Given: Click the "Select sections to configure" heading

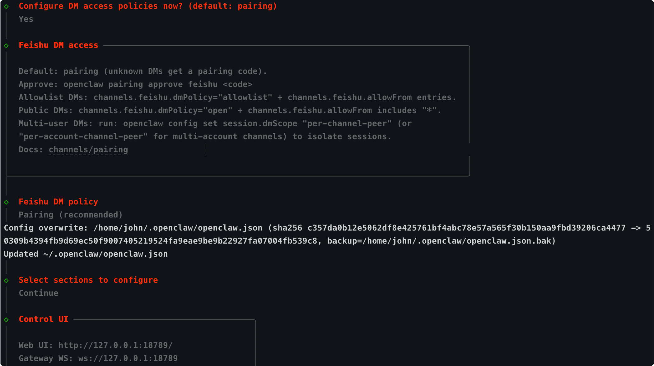Looking at the screenshot, I should pos(88,280).
